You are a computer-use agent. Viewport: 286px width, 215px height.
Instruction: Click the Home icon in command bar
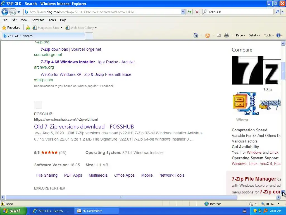tap(196, 35)
